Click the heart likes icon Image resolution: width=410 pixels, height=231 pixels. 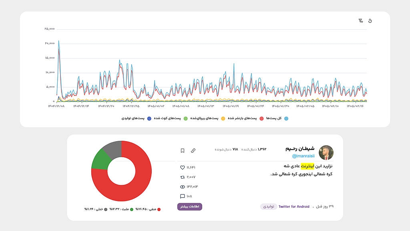(183, 167)
